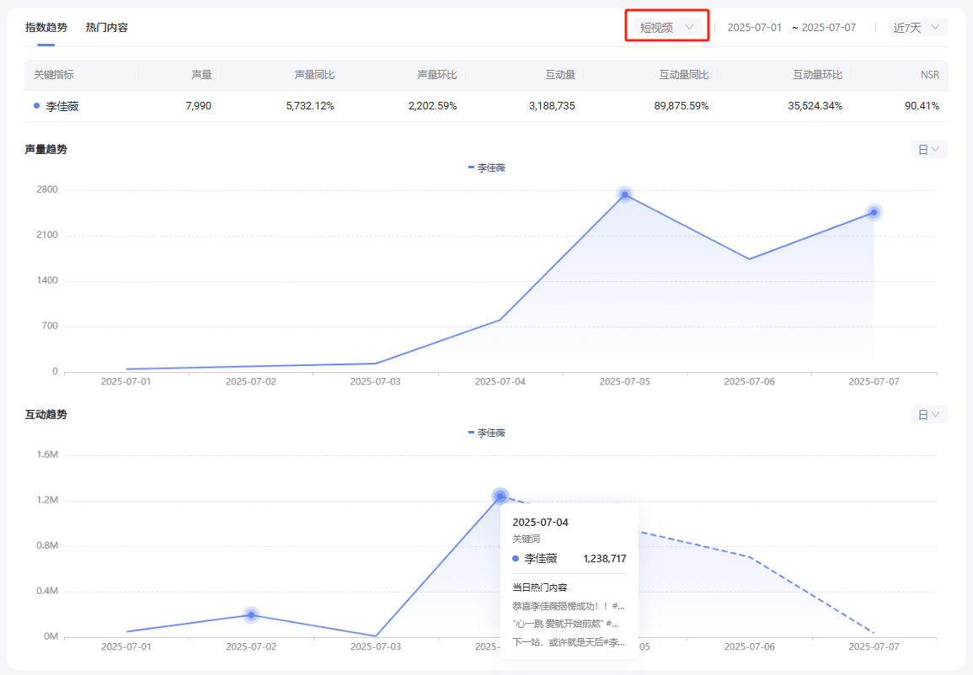The image size is (973, 675).
Task: Click the 关键指标 column header
Action: [53, 74]
